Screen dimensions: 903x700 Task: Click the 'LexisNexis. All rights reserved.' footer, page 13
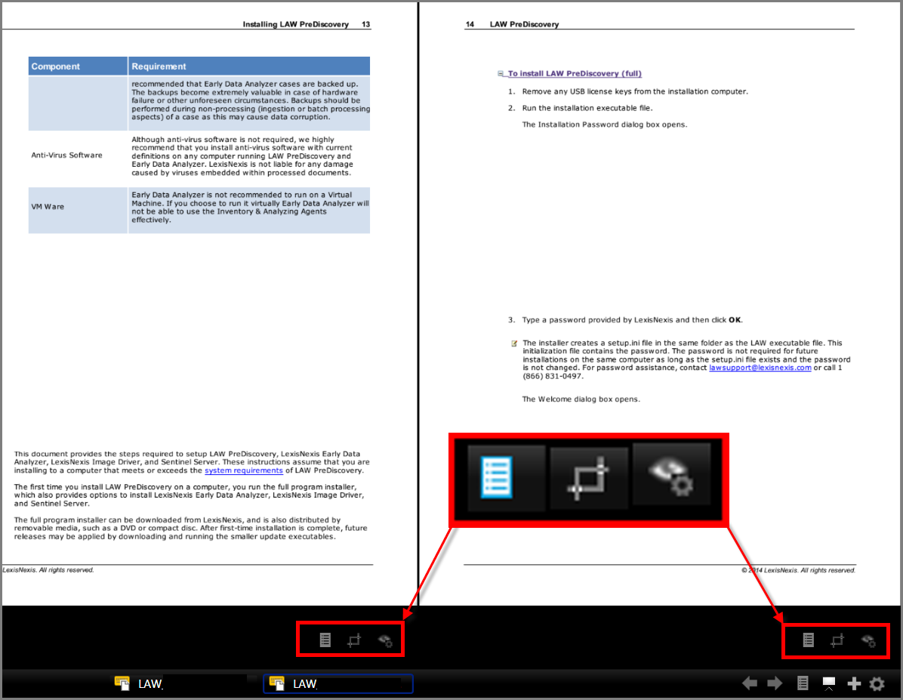(x=48, y=570)
